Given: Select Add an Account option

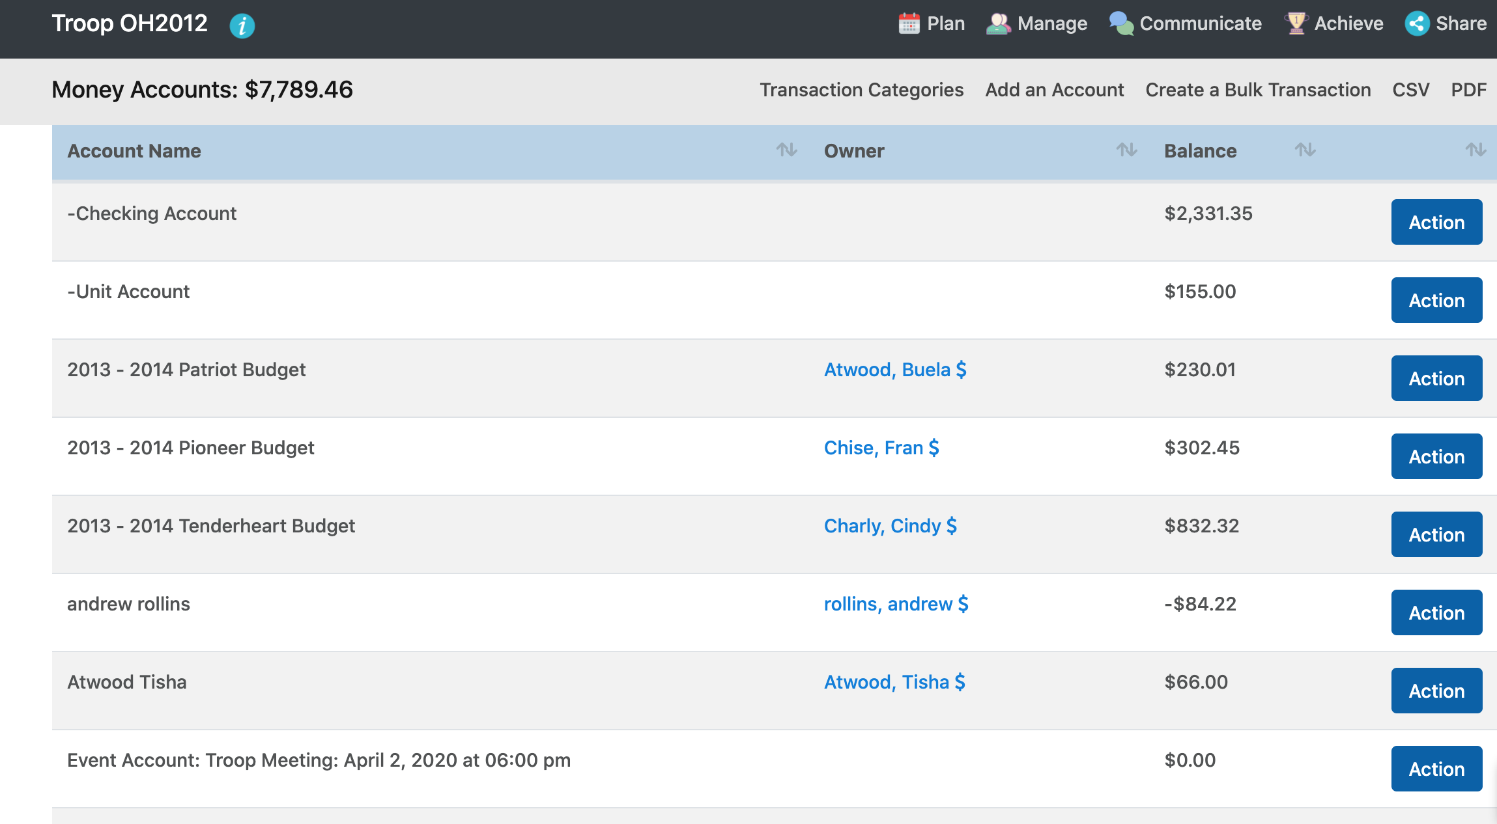Looking at the screenshot, I should point(1054,90).
